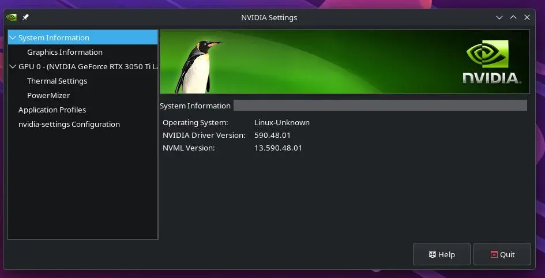This screenshot has width=545, height=278.
Task: Click the driver version 590.48.01 value
Action: tap(272, 135)
